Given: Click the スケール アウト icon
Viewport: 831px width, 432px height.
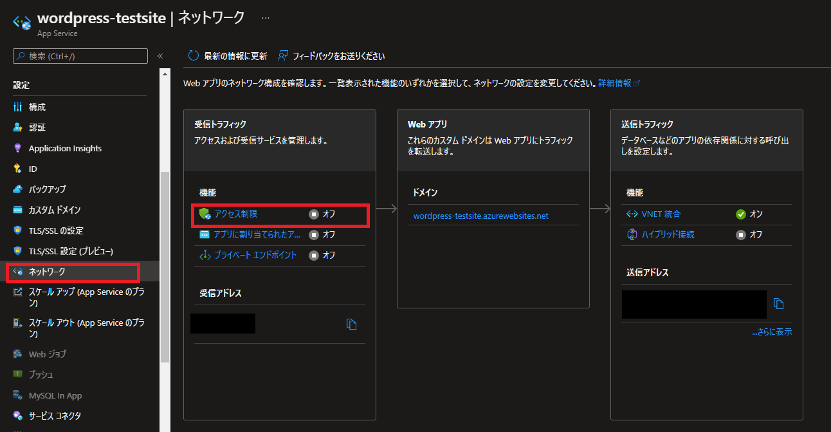Looking at the screenshot, I should [x=17, y=323].
